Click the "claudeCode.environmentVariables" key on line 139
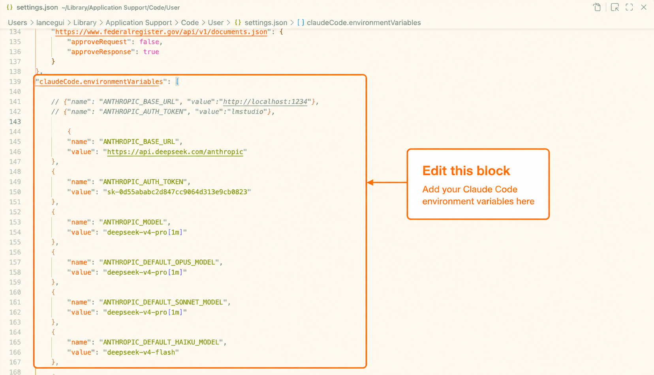Screen dimensions: 654x375 click(101, 82)
